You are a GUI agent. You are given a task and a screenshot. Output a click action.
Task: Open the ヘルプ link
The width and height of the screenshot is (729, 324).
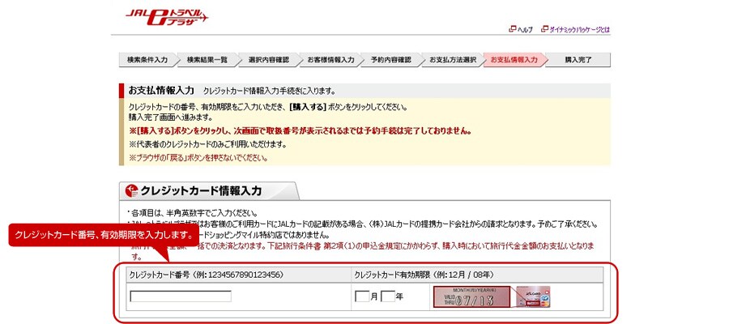point(525,29)
